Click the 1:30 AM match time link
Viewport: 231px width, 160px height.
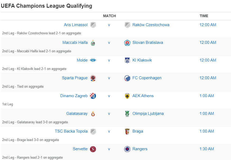coord(207,149)
